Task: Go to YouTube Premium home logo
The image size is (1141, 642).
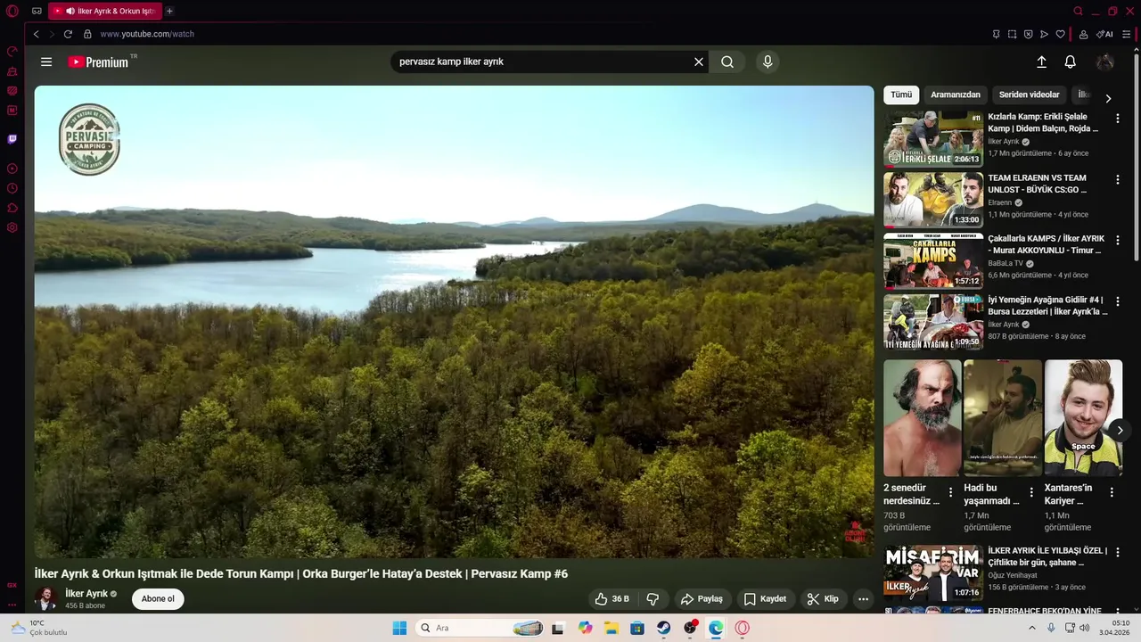Action: (x=98, y=62)
